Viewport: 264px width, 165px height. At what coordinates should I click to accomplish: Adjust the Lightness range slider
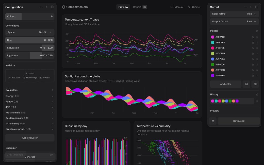click(30, 56)
